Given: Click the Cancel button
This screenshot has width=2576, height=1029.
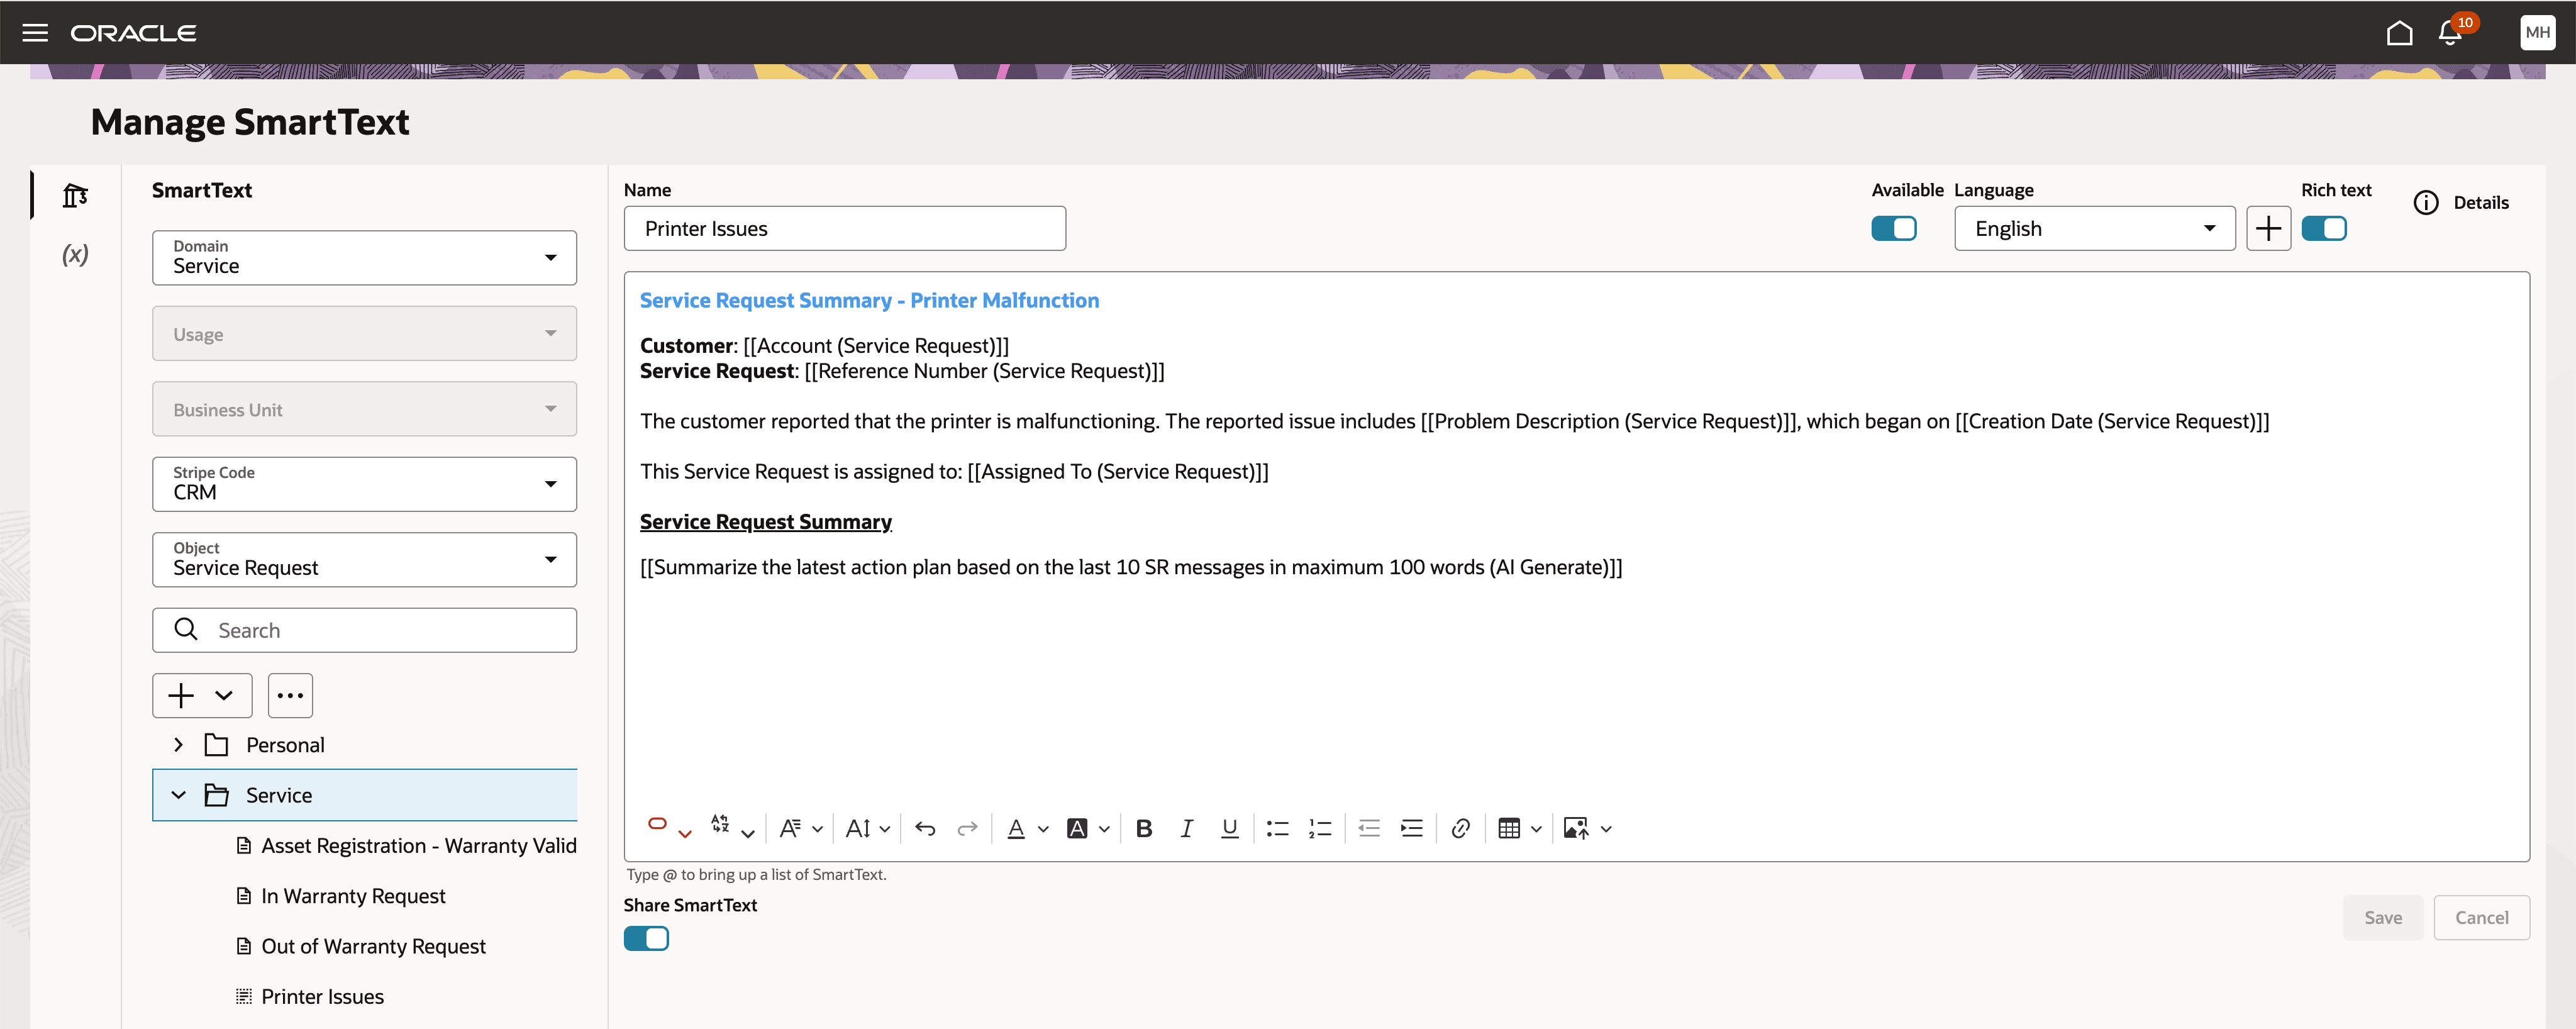Looking at the screenshot, I should coord(2481,917).
